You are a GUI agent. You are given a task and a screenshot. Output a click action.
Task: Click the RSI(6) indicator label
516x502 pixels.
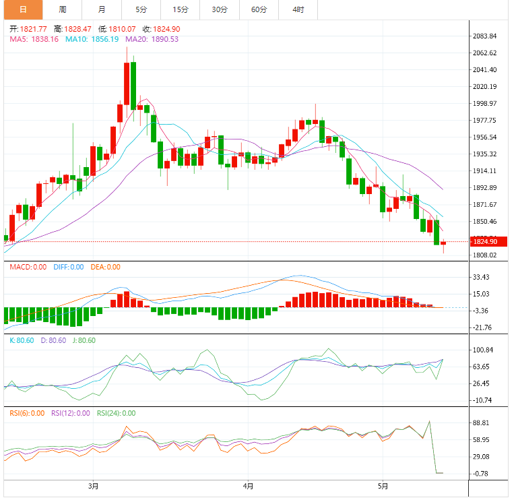point(27,413)
